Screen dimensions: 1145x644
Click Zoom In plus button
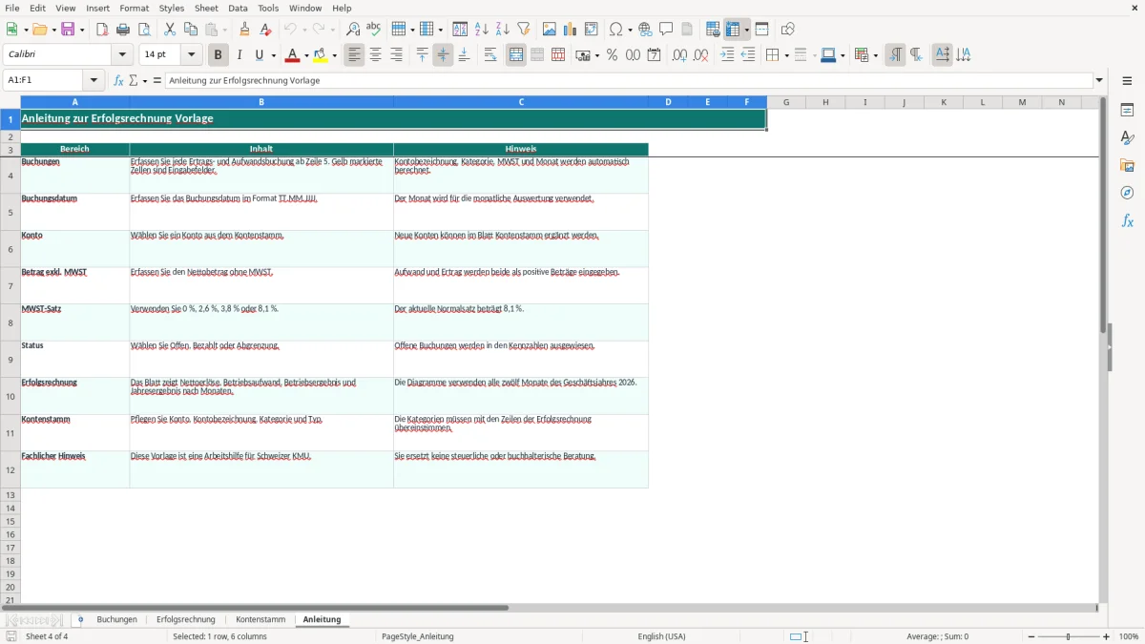tap(1107, 636)
